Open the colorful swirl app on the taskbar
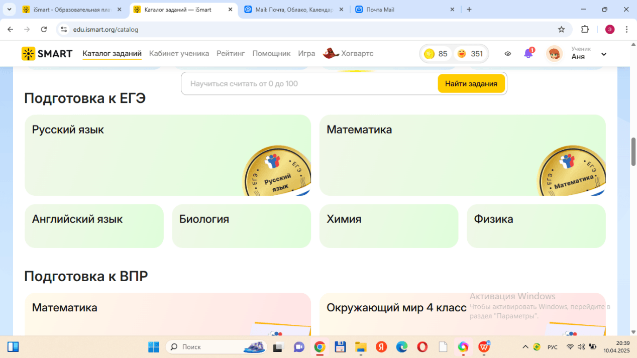This screenshot has width=637, height=358. click(463, 347)
